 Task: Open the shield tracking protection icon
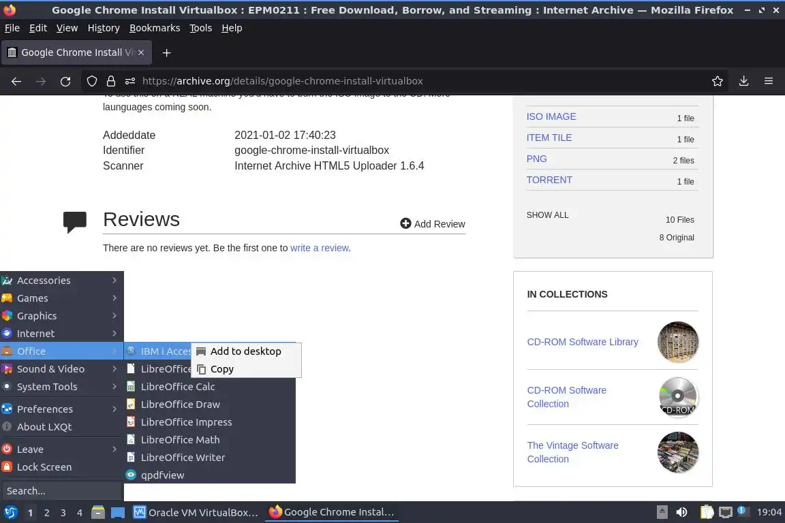tap(91, 81)
